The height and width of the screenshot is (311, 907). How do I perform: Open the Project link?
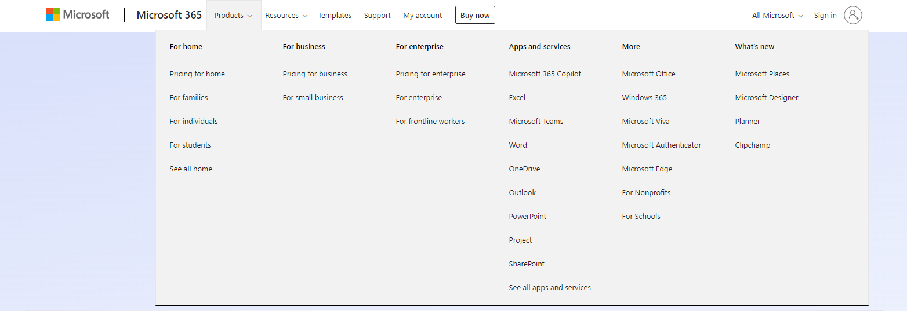point(520,240)
